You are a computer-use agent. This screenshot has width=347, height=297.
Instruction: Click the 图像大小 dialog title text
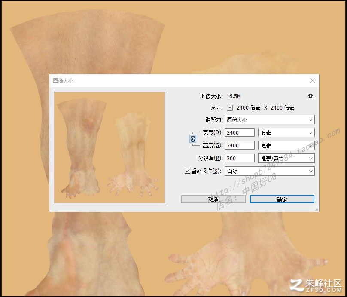[63, 81]
